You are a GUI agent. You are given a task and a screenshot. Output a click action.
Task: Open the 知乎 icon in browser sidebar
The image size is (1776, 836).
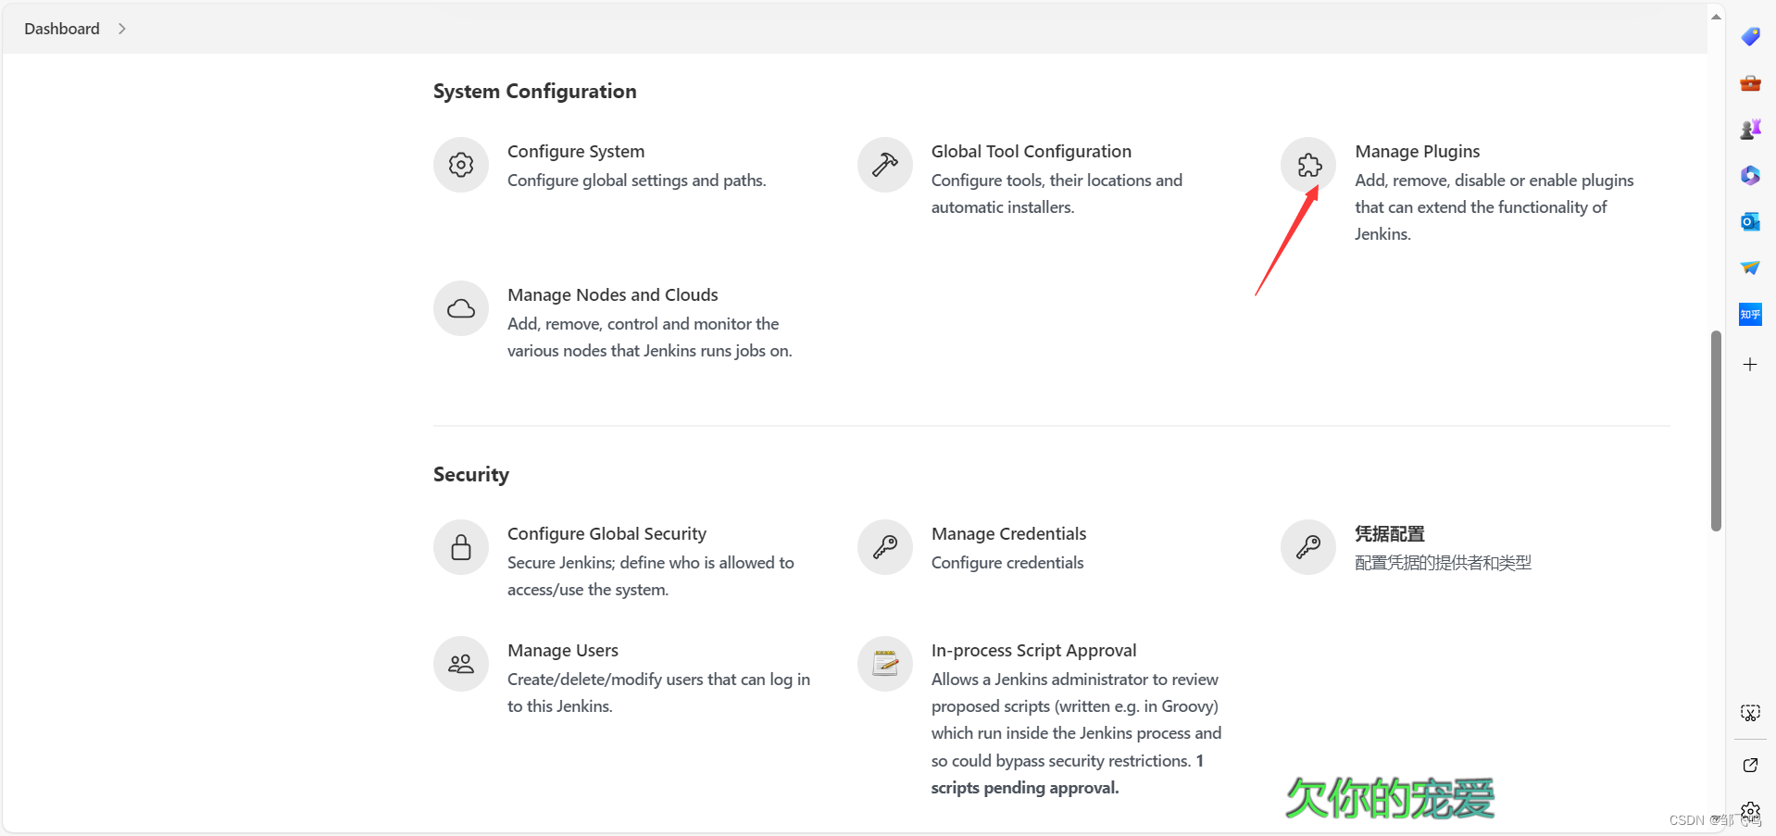coord(1750,315)
